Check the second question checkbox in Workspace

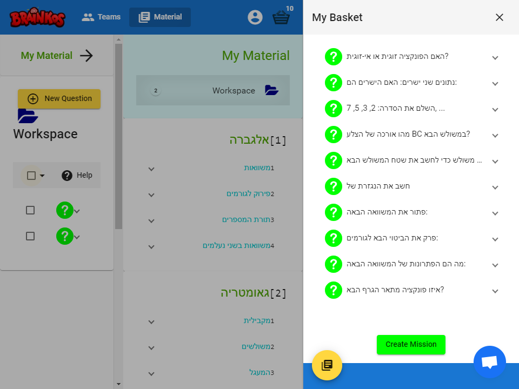(x=30, y=236)
